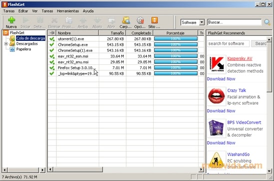Click the BPS VideoConvert box icon
274x181 pixels.
(216, 129)
